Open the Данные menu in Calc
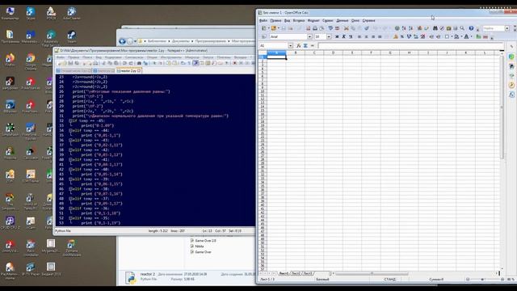This screenshot has height=291, width=517. (x=343, y=20)
